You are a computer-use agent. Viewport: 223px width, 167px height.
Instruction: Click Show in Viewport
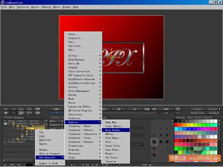[x=50, y=154]
